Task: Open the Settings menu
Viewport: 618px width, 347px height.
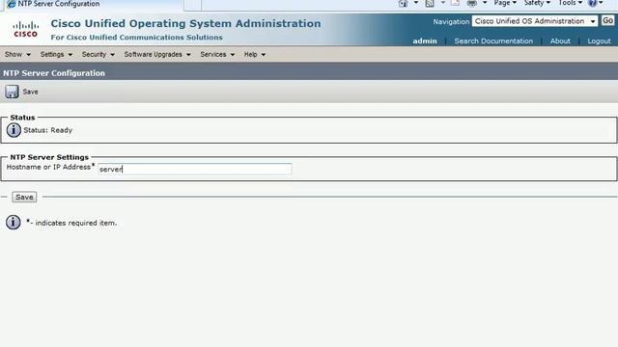Action: click(56, 54)
